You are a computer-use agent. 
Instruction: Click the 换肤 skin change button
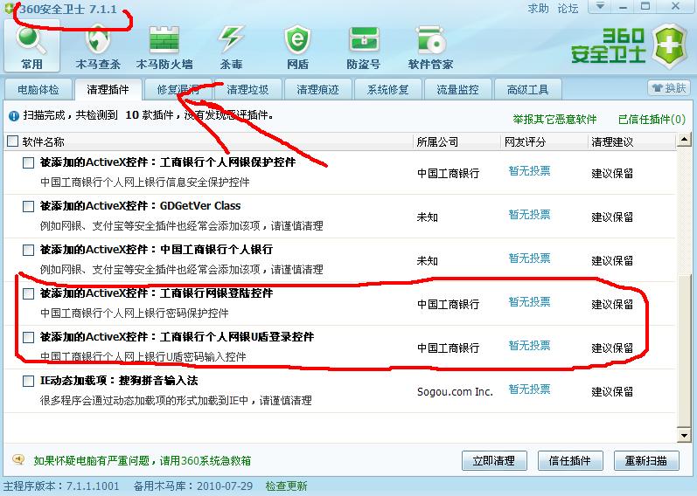click(668, 88)
